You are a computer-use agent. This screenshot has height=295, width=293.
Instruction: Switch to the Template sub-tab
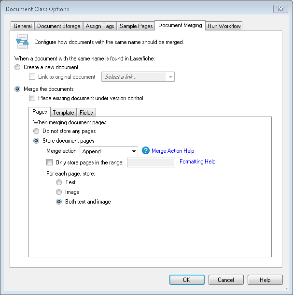(x=64, y=113)
